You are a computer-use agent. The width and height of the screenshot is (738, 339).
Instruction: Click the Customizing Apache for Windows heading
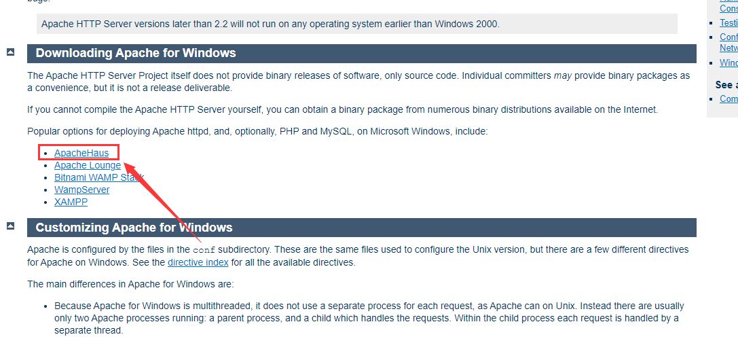[361, 228]
